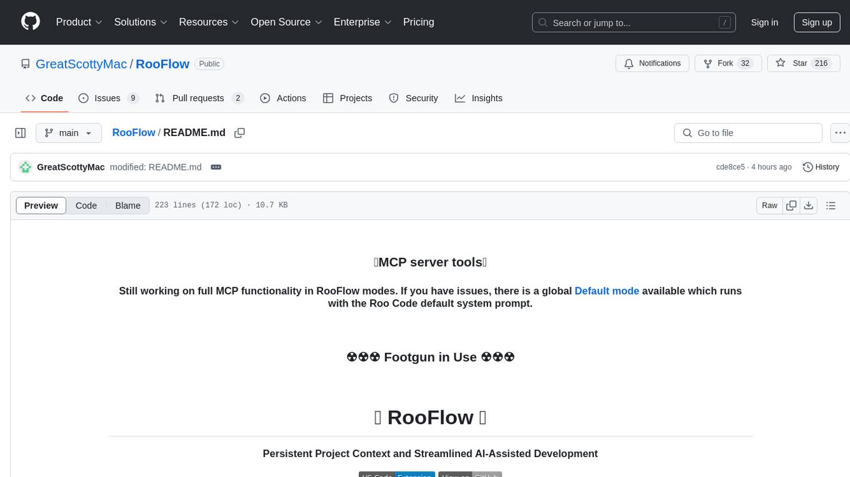
Task: Open more file actions menu
Action: (x=840, y=133)
